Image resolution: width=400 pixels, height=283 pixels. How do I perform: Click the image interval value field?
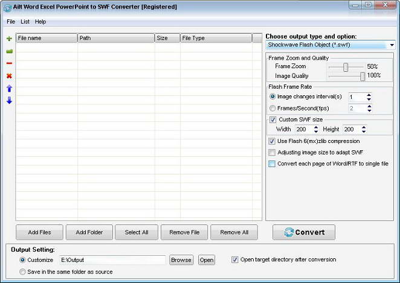357,97
